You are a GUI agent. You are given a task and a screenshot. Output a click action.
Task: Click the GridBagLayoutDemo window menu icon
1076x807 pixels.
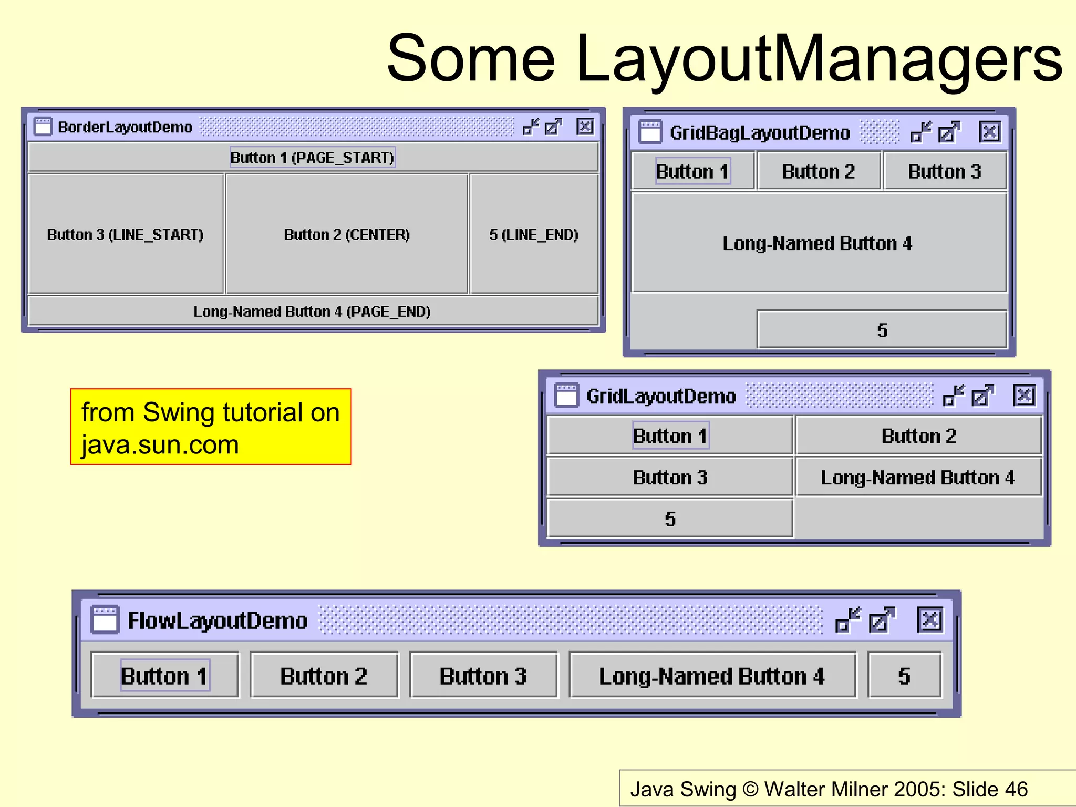point(650,132)
